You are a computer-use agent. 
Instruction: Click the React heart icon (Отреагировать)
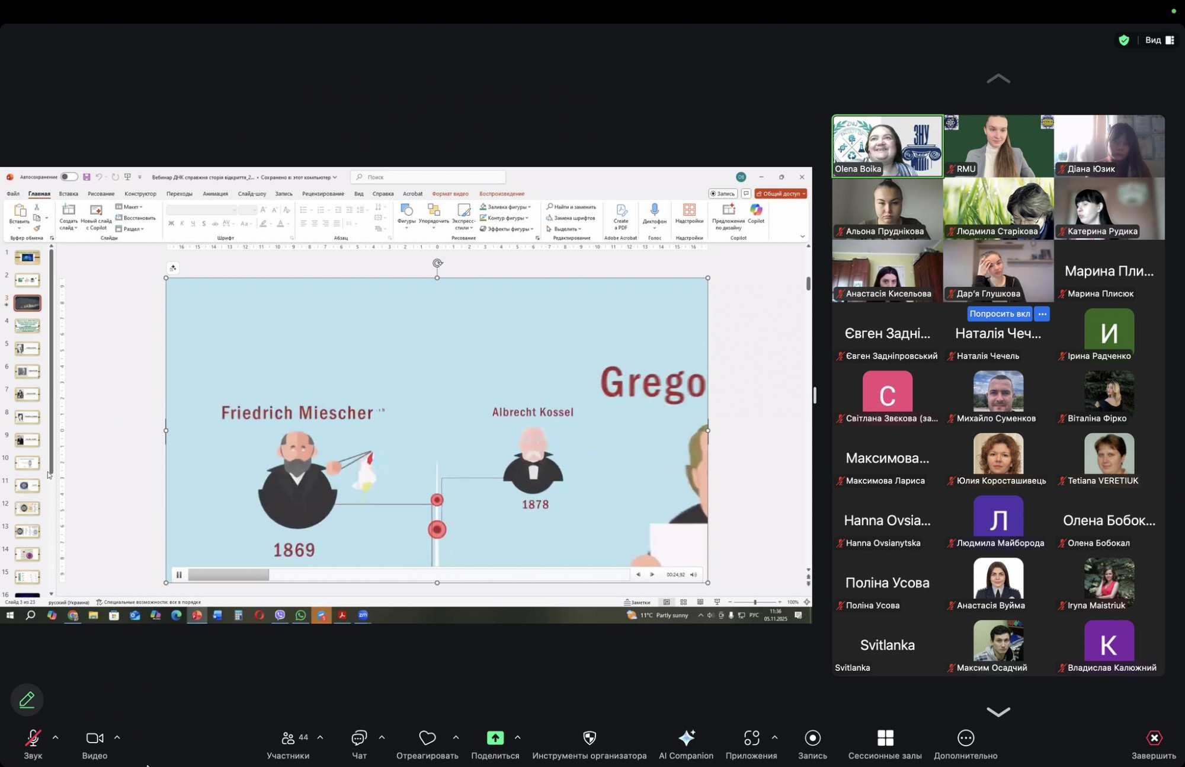[x=427, y=738]
